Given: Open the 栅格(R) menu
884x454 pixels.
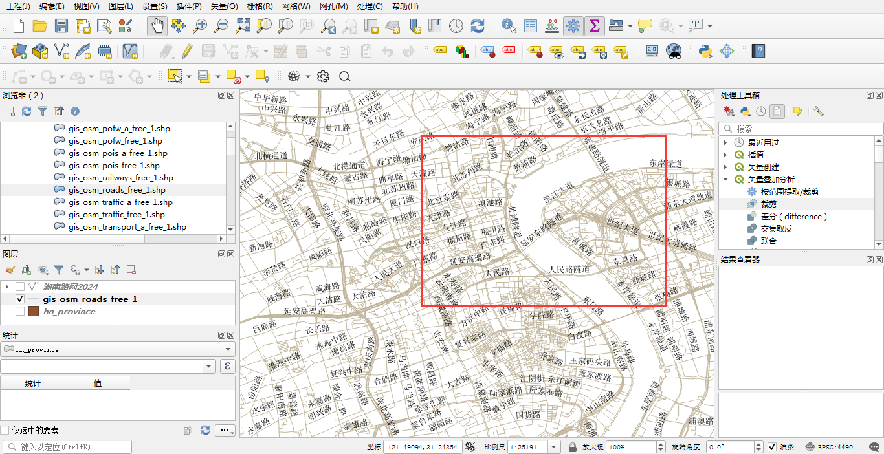Looking at the screenshot, I should [260, 6].
